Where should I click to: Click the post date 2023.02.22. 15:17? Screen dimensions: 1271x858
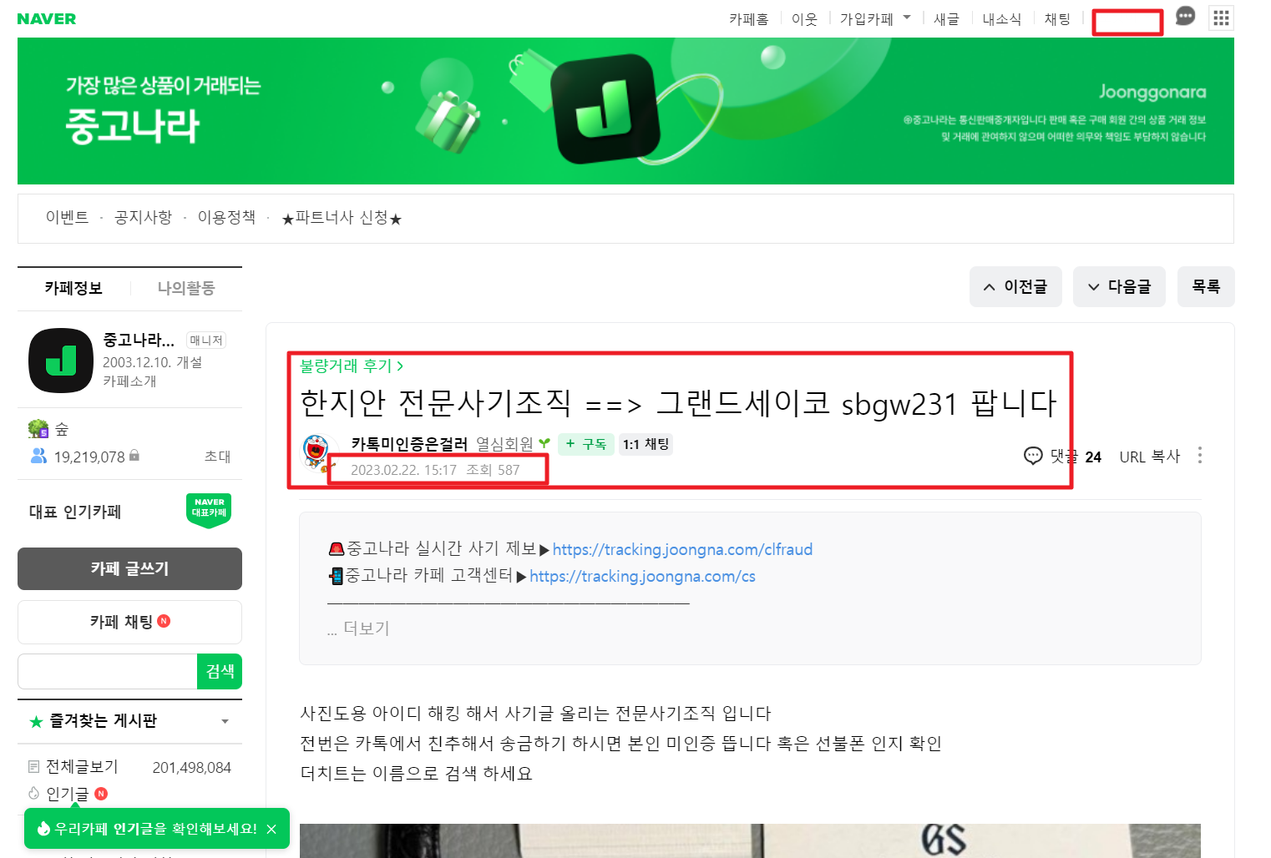403,470
